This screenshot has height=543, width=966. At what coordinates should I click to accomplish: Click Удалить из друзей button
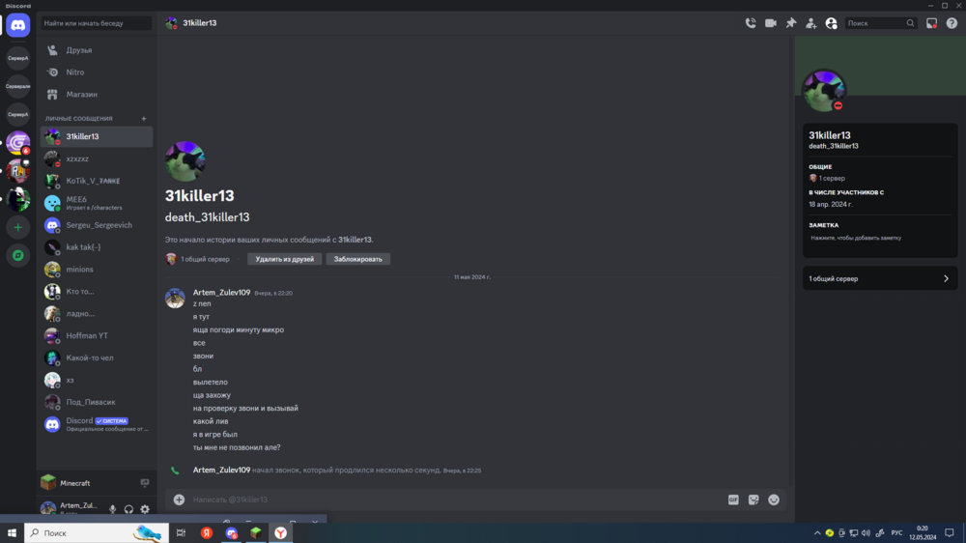285,260
